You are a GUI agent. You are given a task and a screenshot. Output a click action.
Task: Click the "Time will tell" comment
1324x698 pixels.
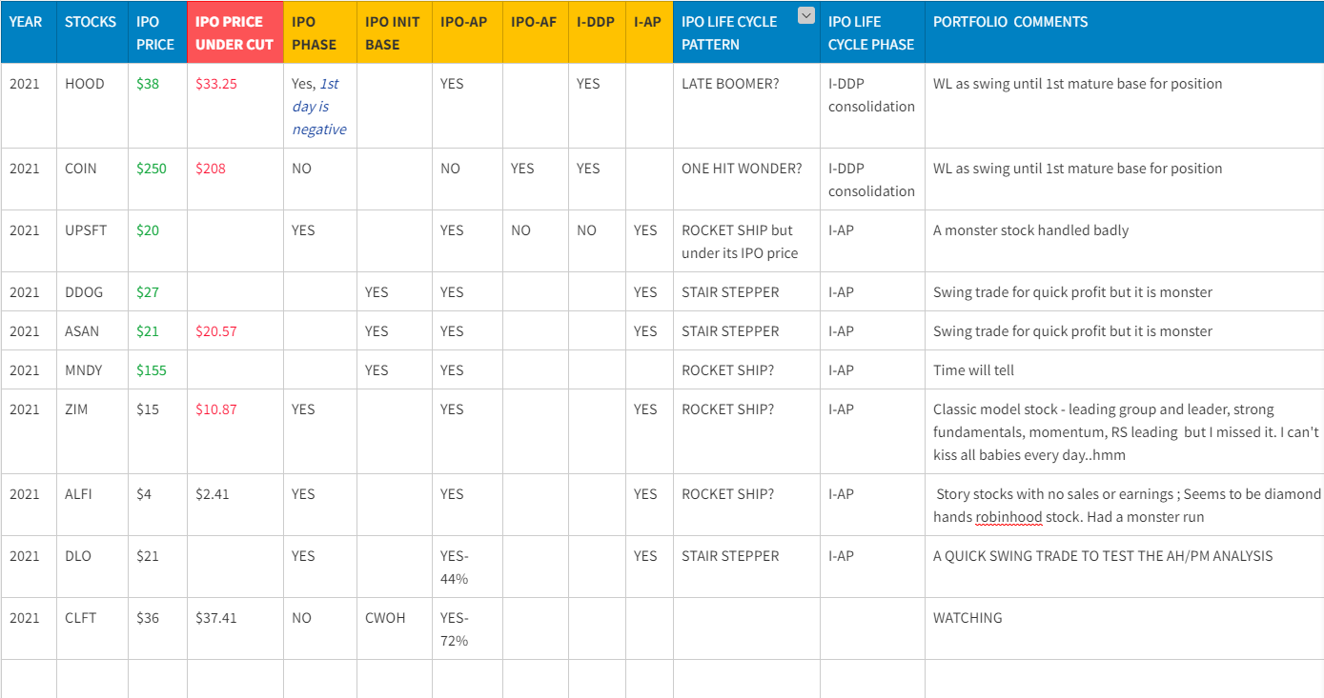(x=973, y=370)
